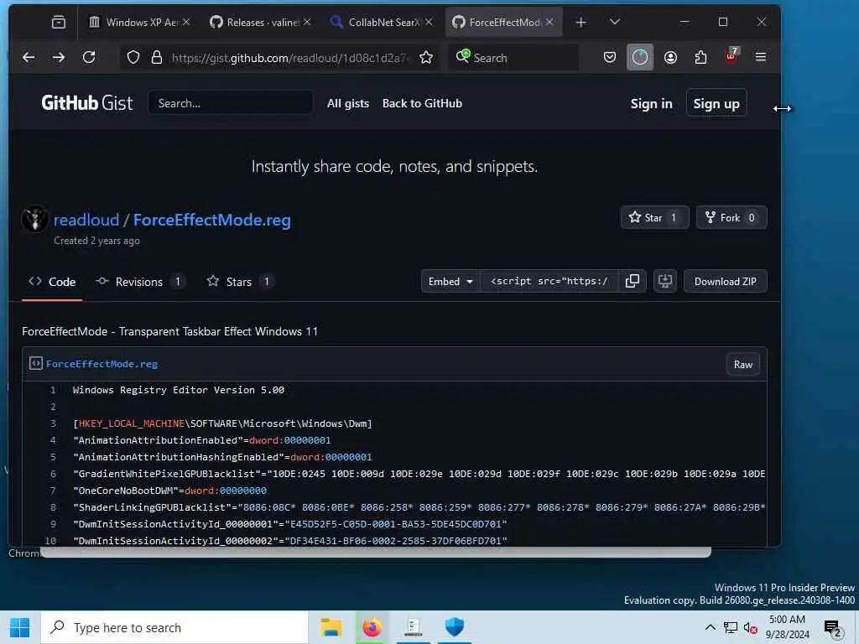Reload the page with the refresh icon
This screenshot has height=644, width=859.
point(89,57)
